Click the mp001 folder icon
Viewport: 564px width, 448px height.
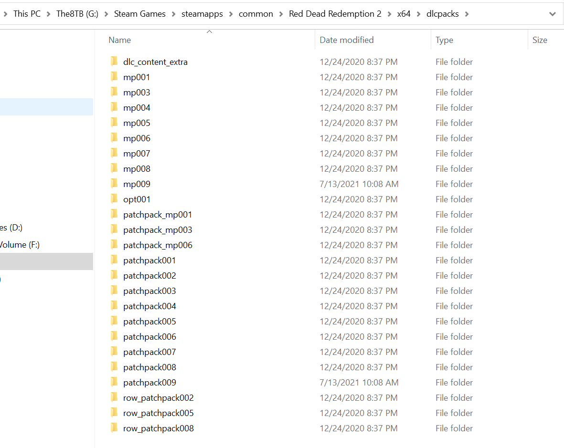click(x=114, y=77)
